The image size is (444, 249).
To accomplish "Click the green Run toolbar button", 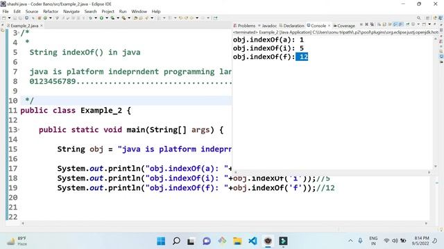I will pyautogui.click(x=101, y=18).
